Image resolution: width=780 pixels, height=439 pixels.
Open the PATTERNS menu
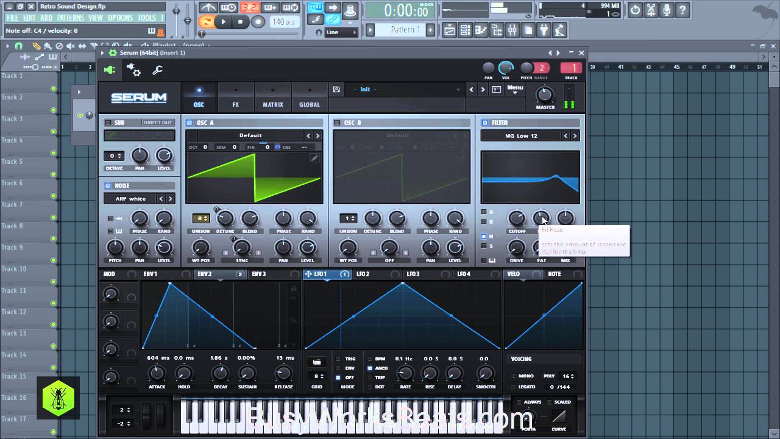click(70, 18)
